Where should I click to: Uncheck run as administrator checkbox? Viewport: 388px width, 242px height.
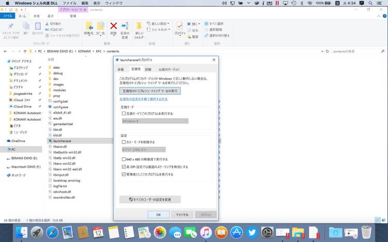[124, 174]
